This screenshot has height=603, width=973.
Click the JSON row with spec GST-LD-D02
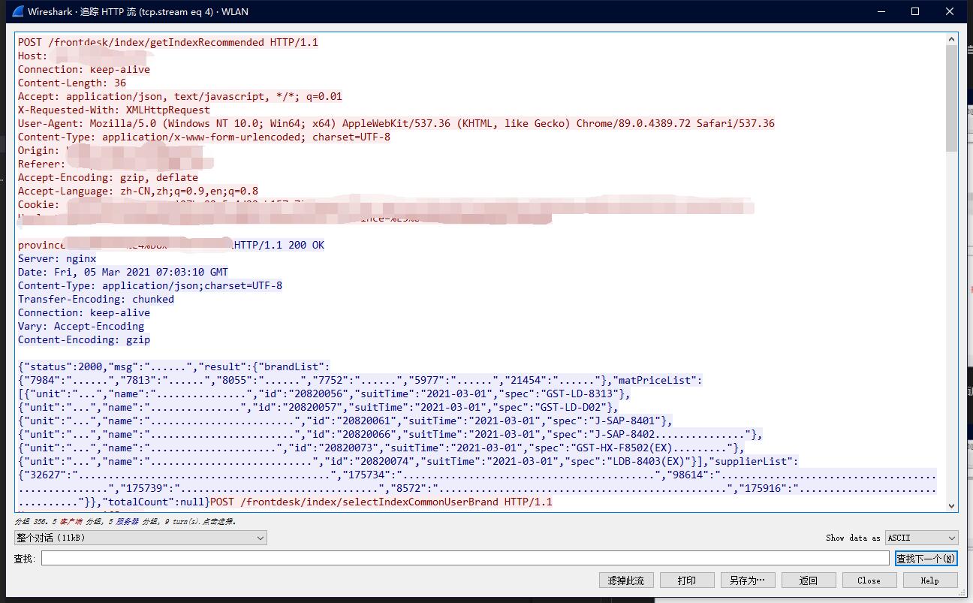(318, 407)
